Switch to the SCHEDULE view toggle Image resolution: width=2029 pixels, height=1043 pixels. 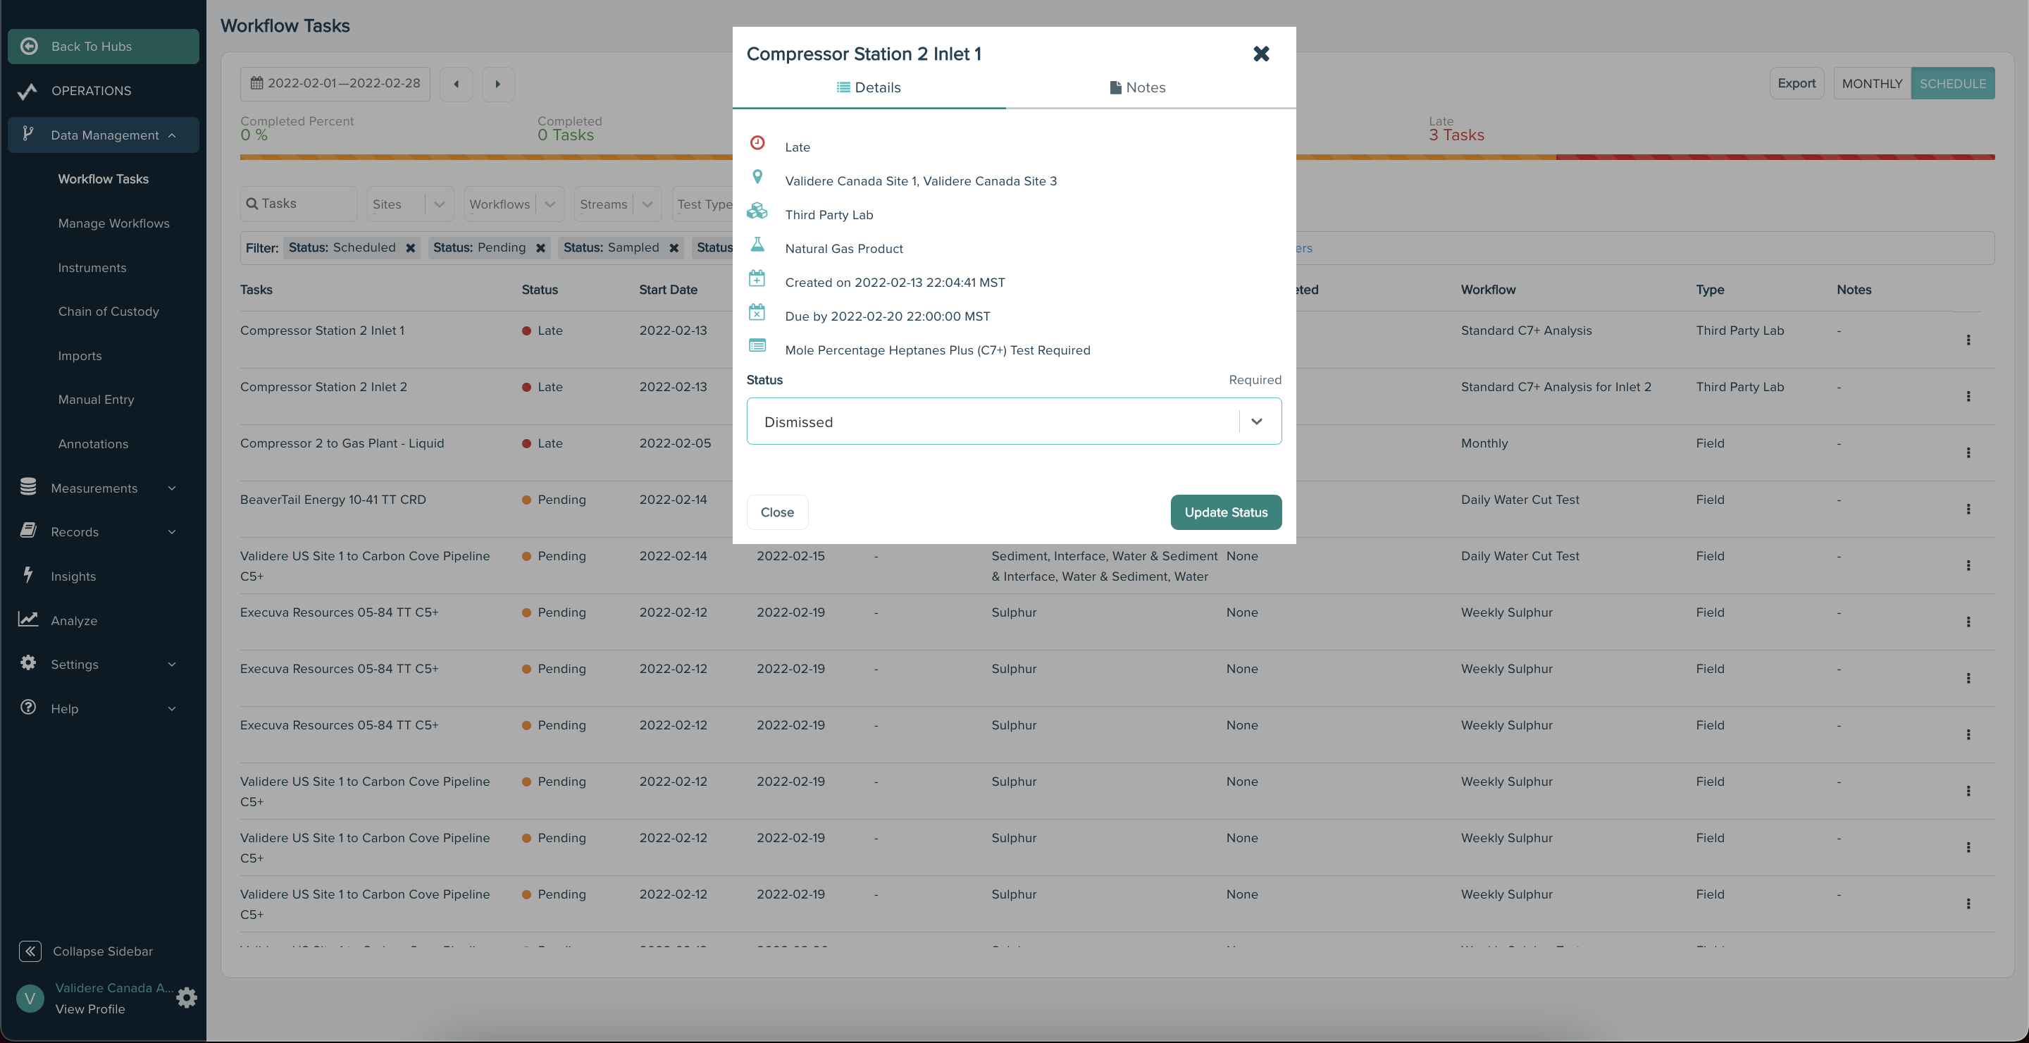coord(1952,83)
